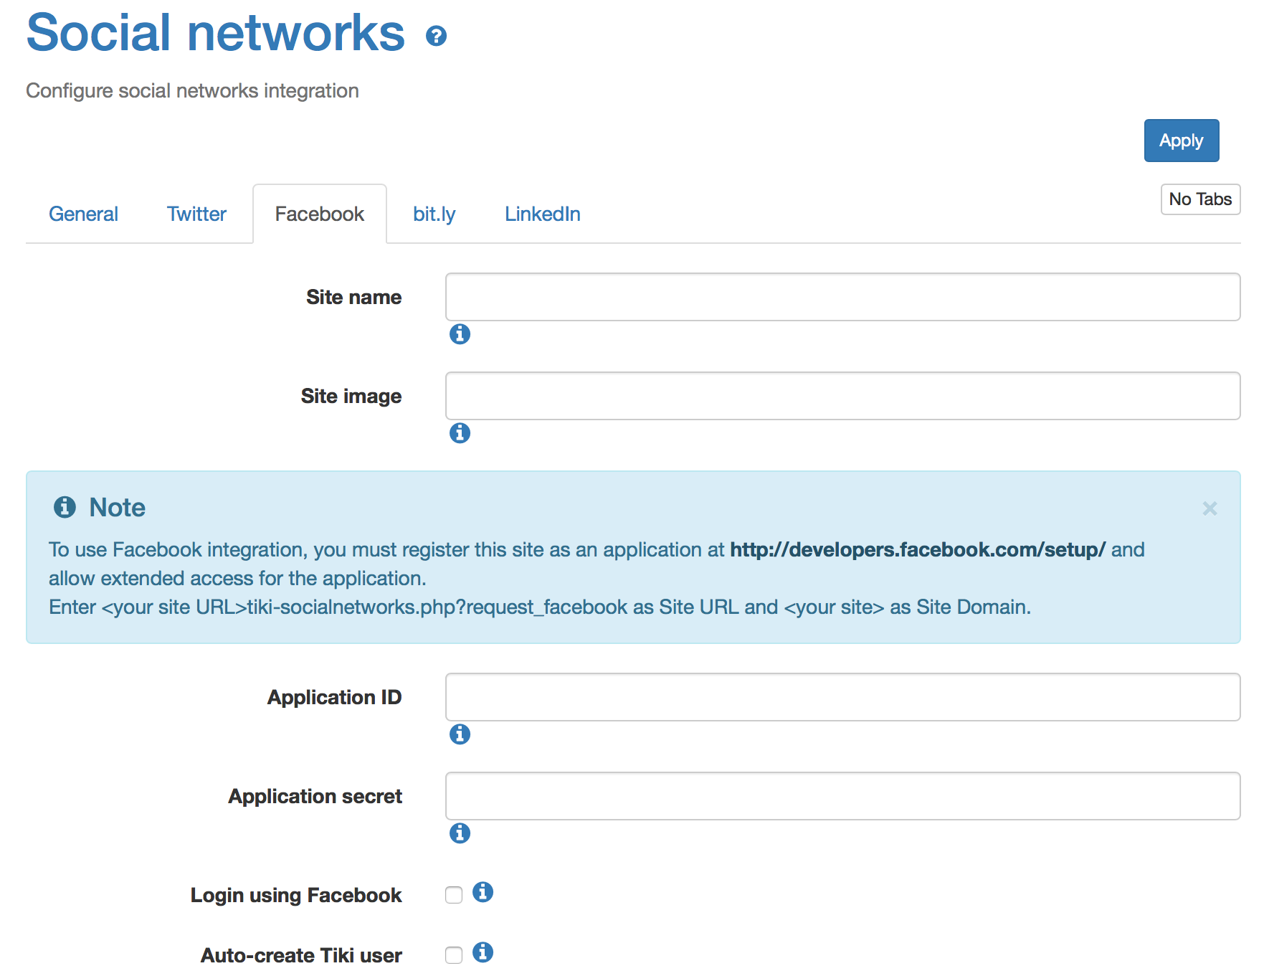Show info icon next to Login using Facebook
1264x971 pixels.
pos(483,892)
